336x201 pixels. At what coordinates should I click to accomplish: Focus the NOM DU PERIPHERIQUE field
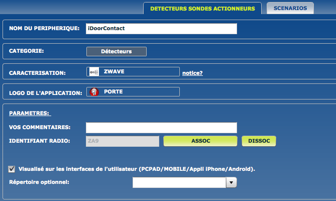click(161, 29)
